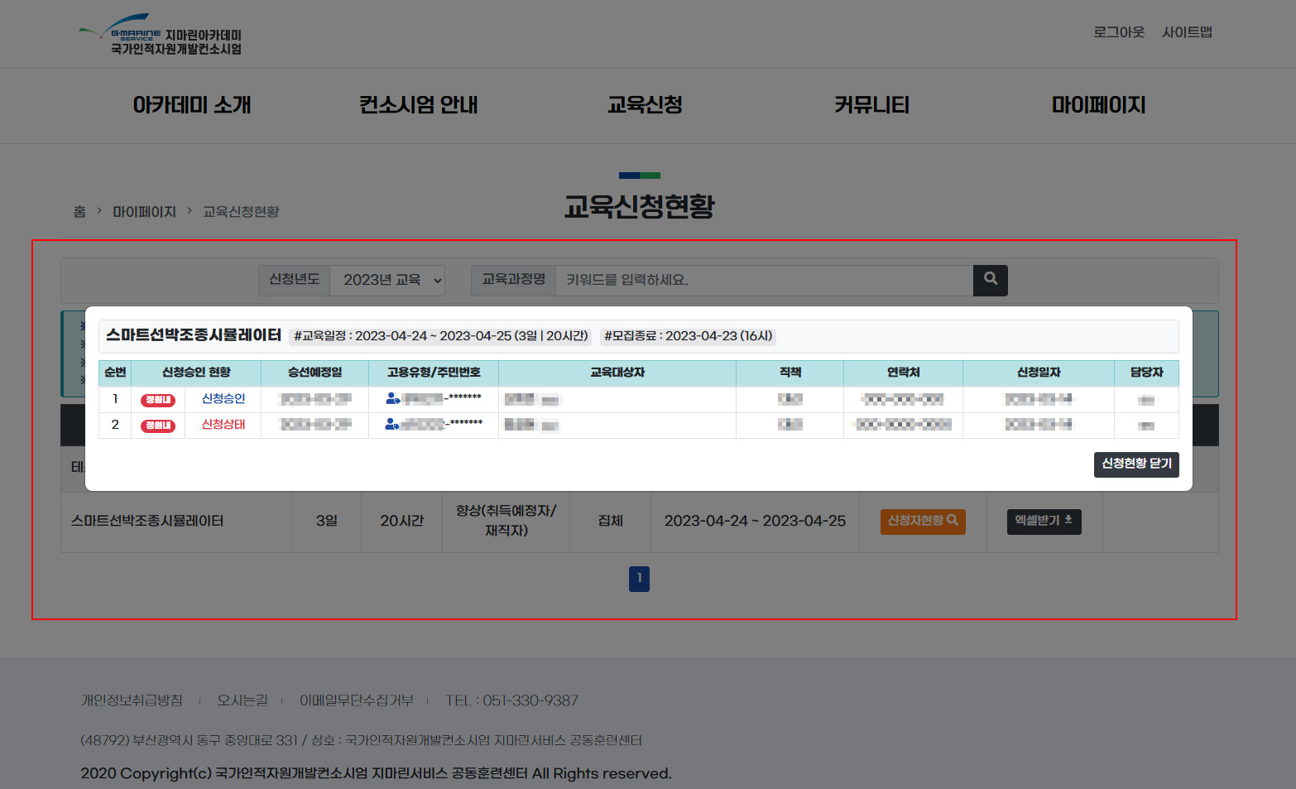Open the 신청년도 year dropdown
The width and height of the screenshot is (1296, 789).
(387, 280)
